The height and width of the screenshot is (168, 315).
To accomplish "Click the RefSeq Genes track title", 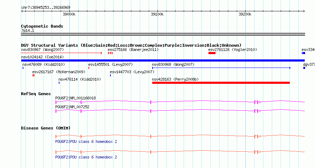I will [36, 94].
